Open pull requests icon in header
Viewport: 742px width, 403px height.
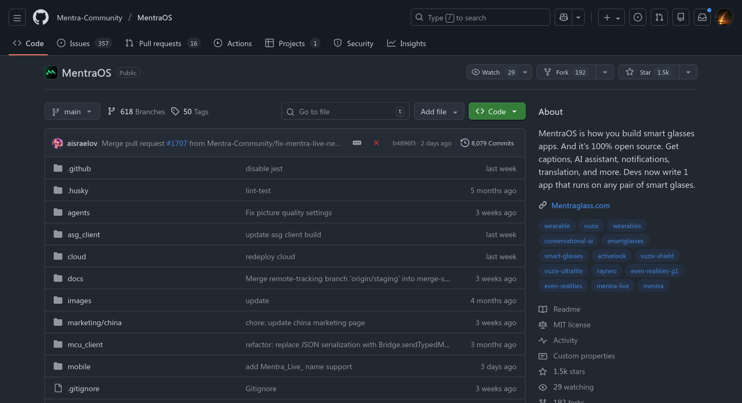[x=659, y=18]
